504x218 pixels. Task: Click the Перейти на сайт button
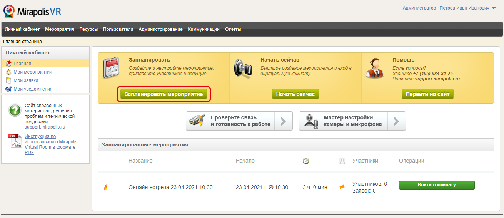click(x=427, y=94)
